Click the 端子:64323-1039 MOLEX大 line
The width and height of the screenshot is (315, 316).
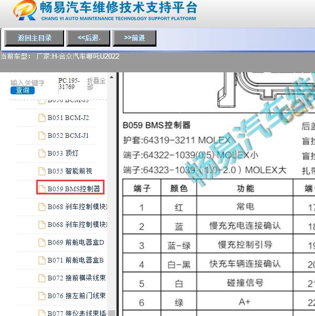(205, 170)
